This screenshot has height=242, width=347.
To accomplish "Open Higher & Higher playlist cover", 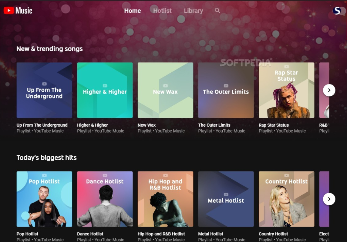I will coord(105,90).
